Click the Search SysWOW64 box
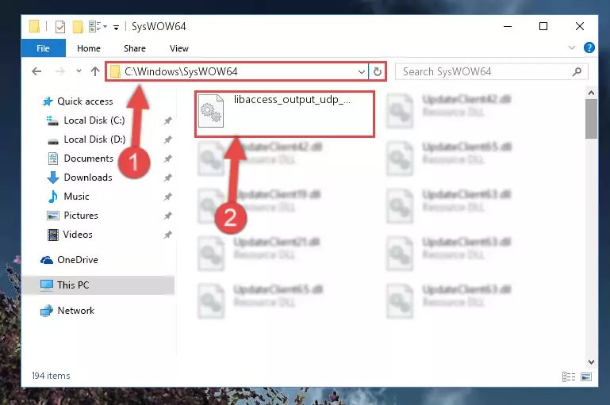Viewport: 610px width, 405px height. point(491,71)
